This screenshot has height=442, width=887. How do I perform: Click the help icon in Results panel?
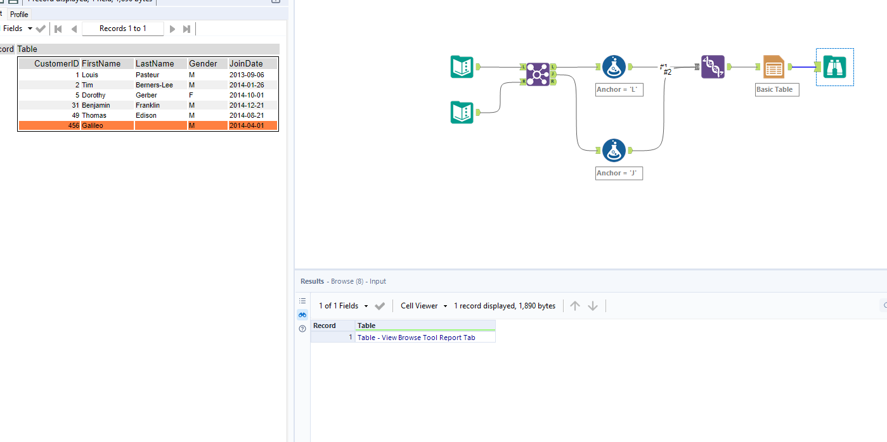(302, 328)
